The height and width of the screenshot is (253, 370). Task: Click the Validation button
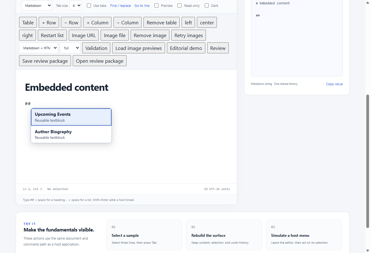[96, 48]
